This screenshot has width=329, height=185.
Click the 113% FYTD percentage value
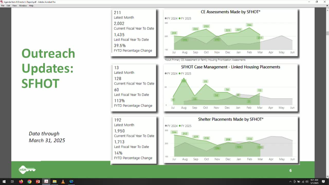coord(119,101)
